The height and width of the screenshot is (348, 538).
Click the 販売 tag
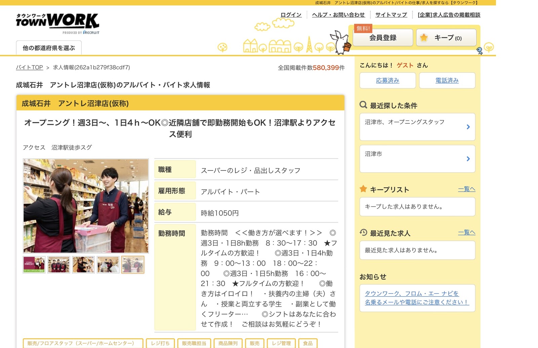pos(255,343)
